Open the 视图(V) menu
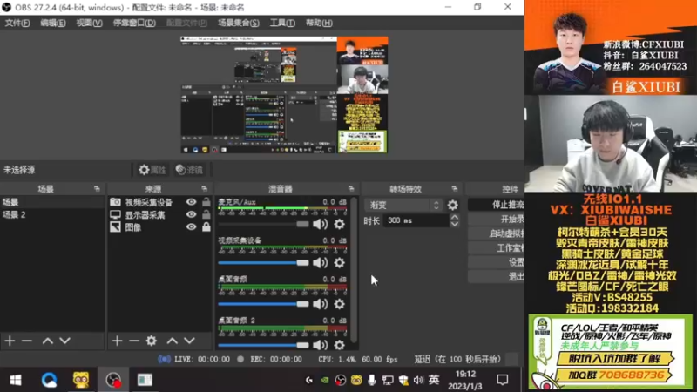This screenshot has width=697, height=392. pos(89,24)
